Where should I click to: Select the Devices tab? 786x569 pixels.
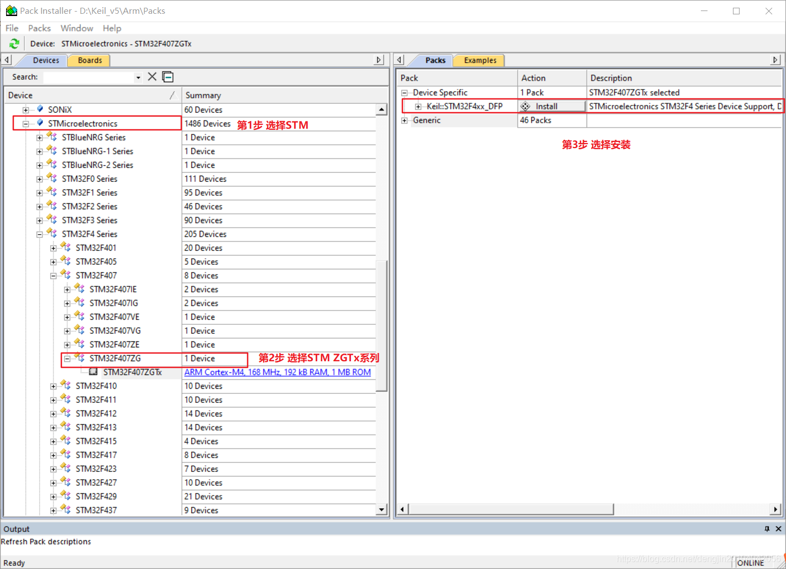[x=45, y=60]
